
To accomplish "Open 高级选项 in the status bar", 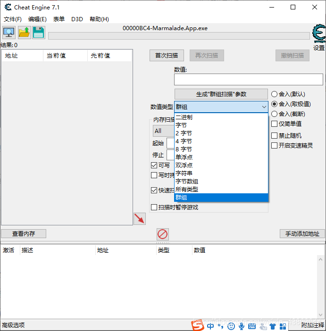I will [x=13, y=325].
